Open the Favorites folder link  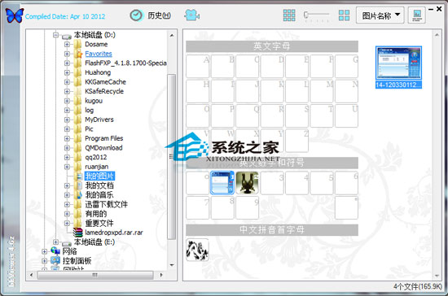99,54
